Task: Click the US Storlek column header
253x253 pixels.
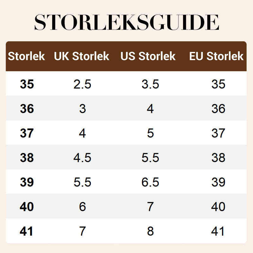Action: (x=148, y=57)
